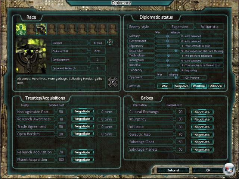Image resolution: width=239 pixels, height=179 pixels.
Task: Negotiate the Sabotage Fleet bribe
Action: tap(202, 142)
